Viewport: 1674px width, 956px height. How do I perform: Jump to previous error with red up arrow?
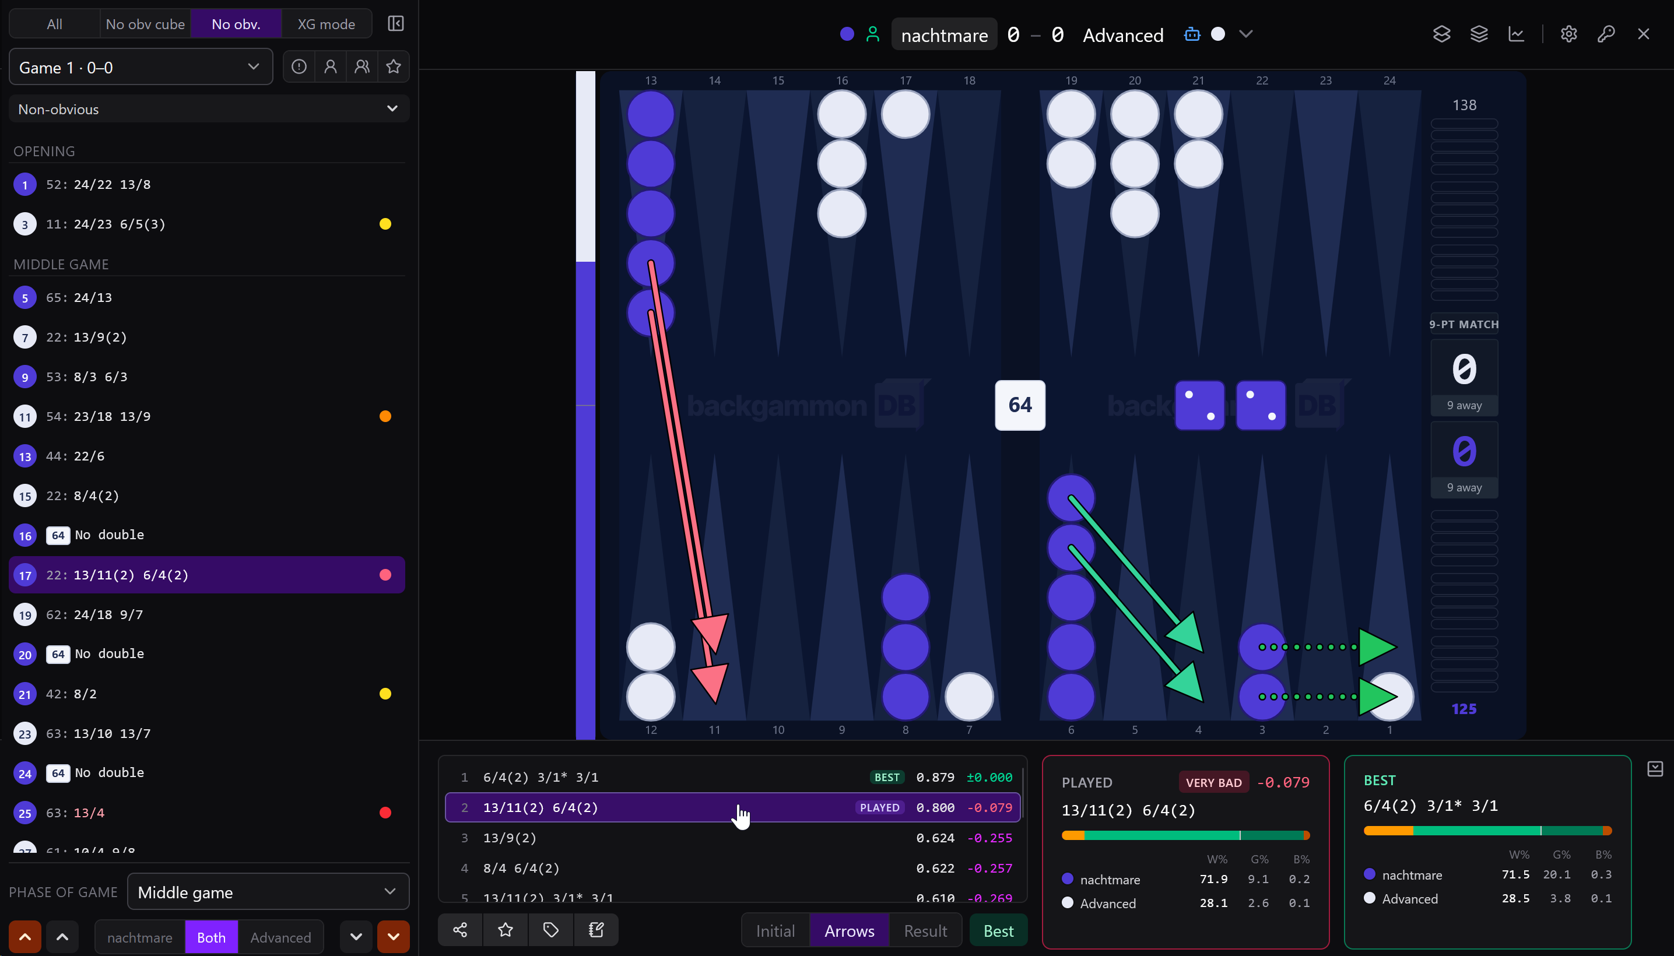point(25,937)
